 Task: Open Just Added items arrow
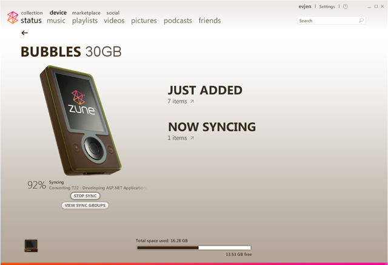click(x=192, y=101)
